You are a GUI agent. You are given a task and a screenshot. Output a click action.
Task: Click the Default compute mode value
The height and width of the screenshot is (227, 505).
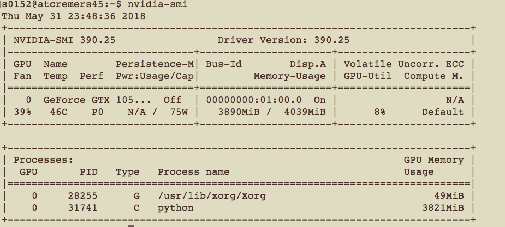point(442,112)
